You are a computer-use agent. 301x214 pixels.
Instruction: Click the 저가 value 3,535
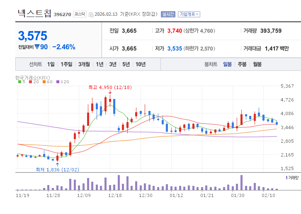(175, 49)
